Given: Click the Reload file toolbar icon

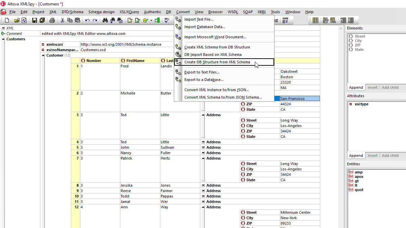Looking at the screenshot, I should coord(24,20).
